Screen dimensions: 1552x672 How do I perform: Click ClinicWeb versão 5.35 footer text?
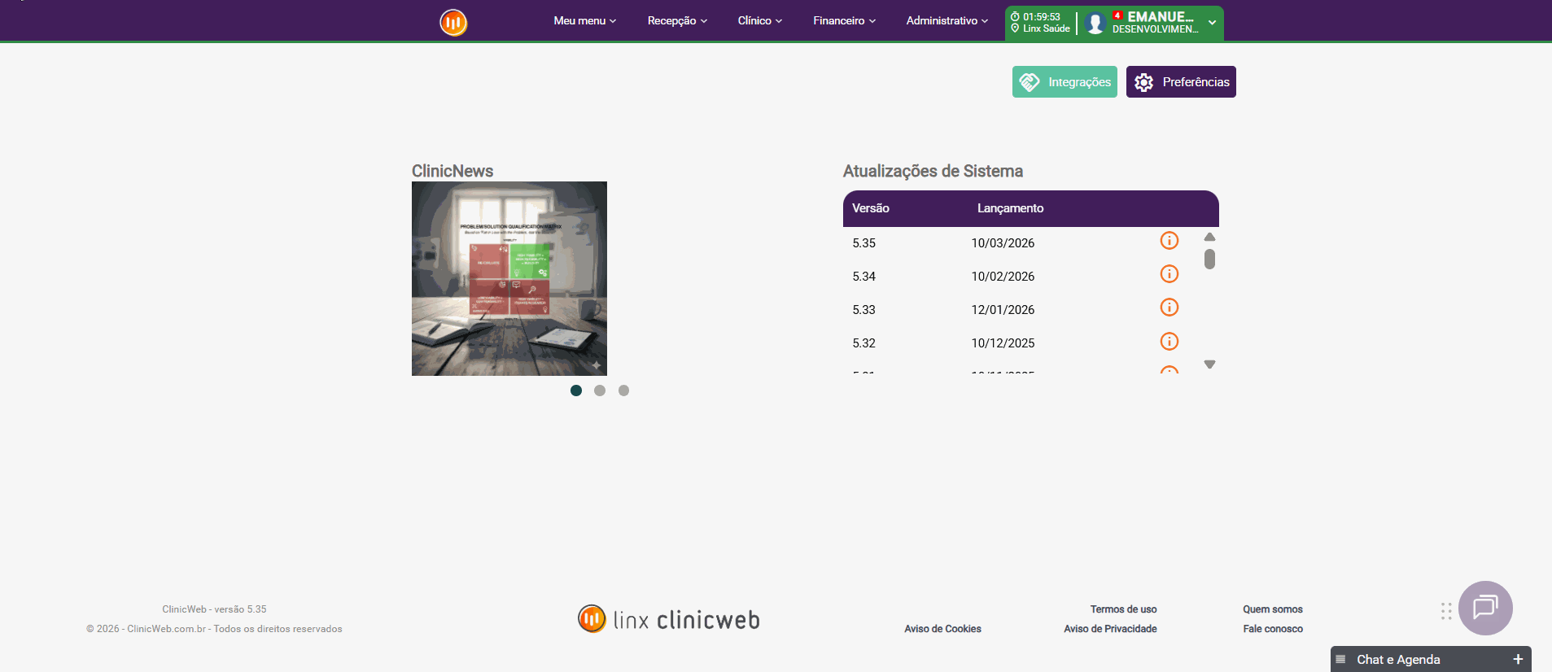214,609
